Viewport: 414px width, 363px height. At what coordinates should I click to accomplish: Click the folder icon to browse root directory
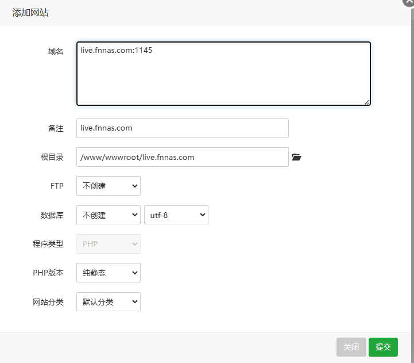(x=296, y=157)
